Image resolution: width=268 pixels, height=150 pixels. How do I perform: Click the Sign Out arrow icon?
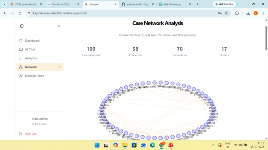pos(21,134)
